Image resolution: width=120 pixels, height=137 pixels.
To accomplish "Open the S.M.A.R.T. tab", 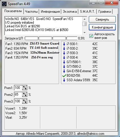I will tap(87, 12).
